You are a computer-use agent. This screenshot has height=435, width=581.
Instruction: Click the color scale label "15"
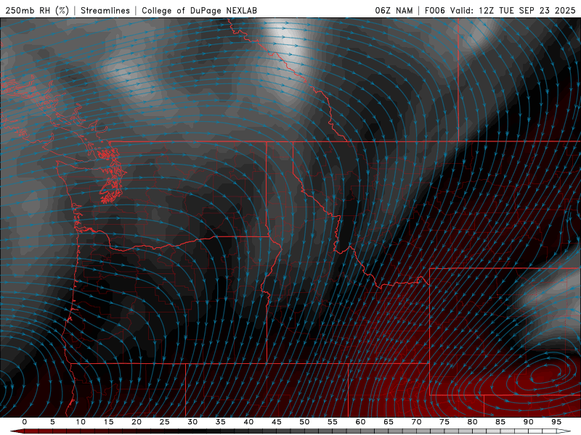[x=108, y=422]
